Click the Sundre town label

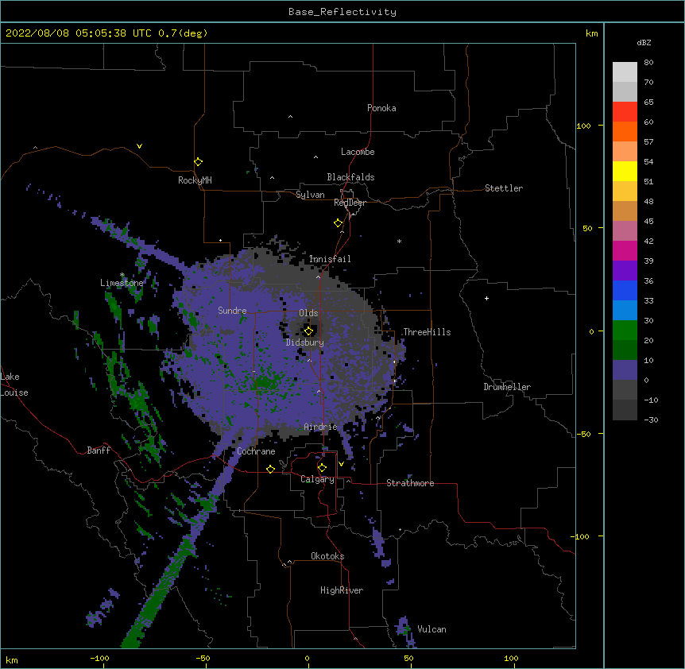(232, 311)
